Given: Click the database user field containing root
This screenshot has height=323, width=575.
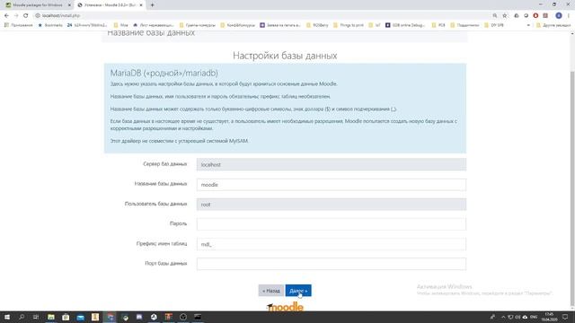Looking at the screenshot, I should point(332,205).
